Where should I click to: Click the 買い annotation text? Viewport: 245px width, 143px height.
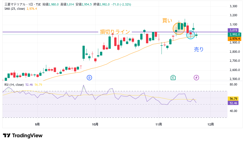167,21
